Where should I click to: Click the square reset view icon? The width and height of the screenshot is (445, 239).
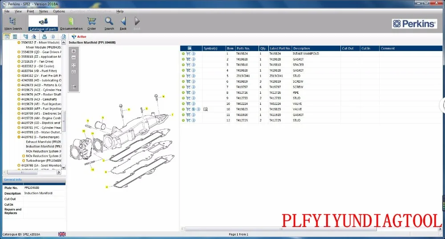click(x=74, y=72)
